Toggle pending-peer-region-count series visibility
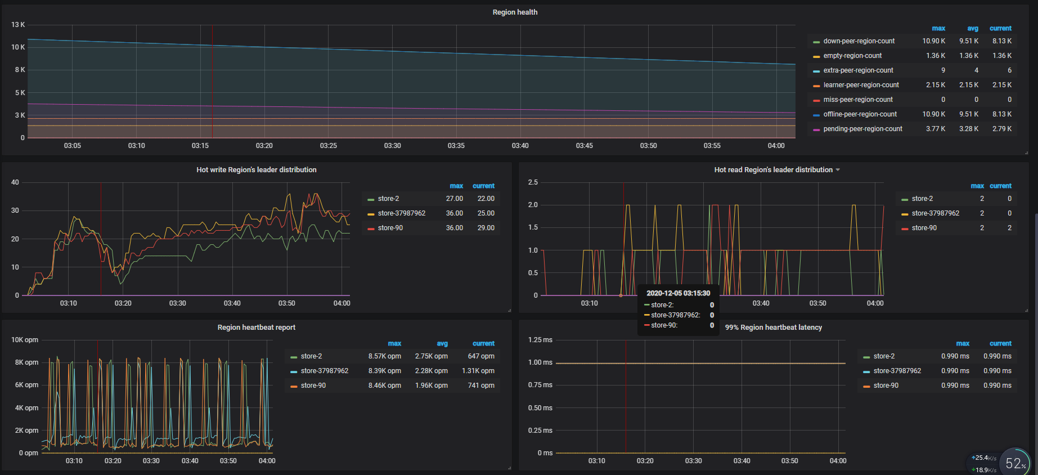 862,129
